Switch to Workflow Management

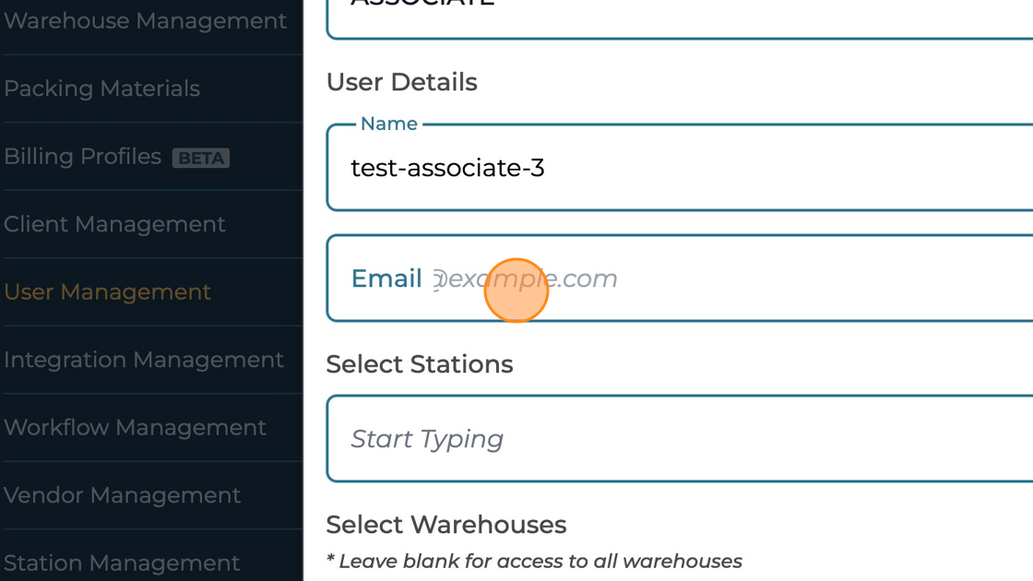tap(135, 428)
